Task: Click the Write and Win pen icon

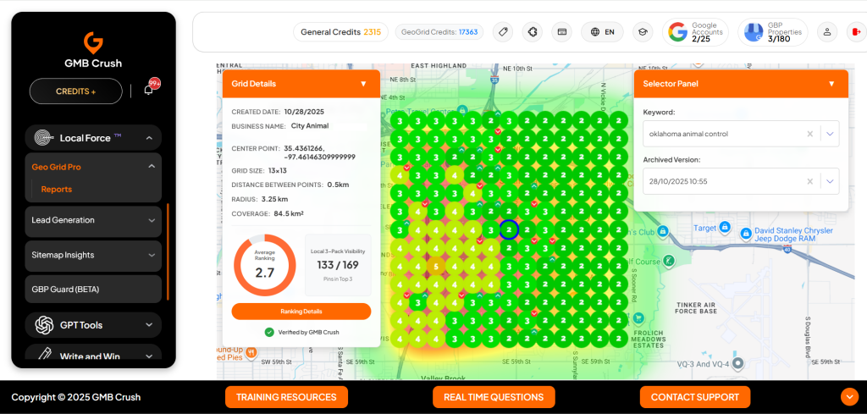Action: click(x=44, y=354)
